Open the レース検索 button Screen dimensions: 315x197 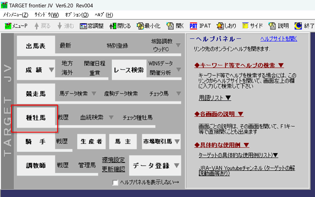point(129,70)
